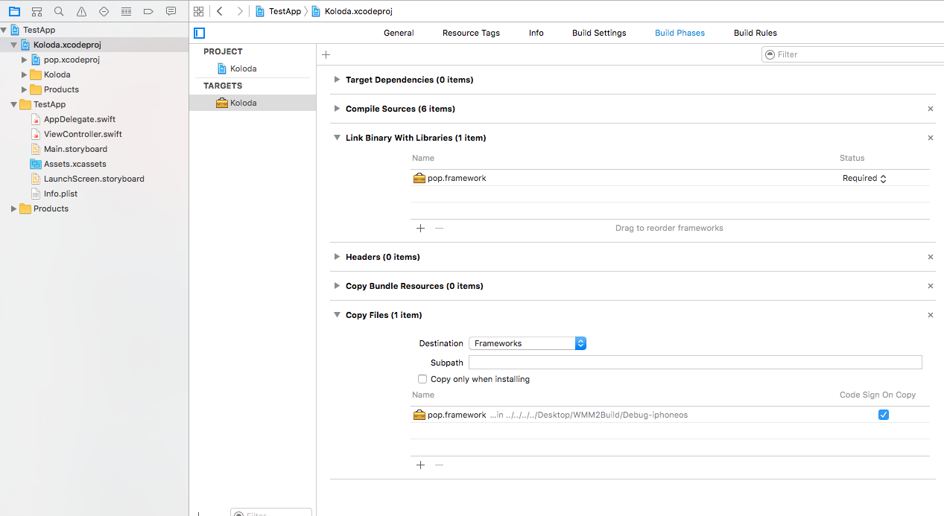Remove library in Link Binary With Libraries

coord(439,228)
